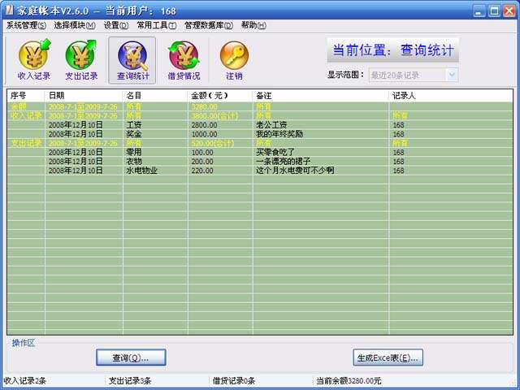This screenshot has width=520, height=390.
Task: Click the yellow 支出记录 summary row label
Action: click(x=26, y=143)
